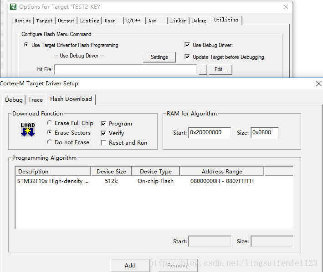The width and height of the screenshot is (323, 272).
Task: Select the Erase Full Chip option
Action: tap(70, 123)
